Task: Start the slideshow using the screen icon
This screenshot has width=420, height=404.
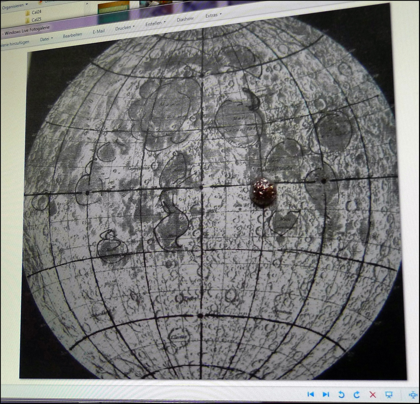Action: 389,395
